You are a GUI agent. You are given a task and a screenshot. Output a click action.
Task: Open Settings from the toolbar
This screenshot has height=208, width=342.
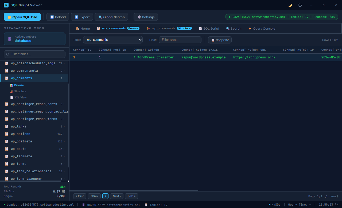pyautogui.click(x=146, y=17)
